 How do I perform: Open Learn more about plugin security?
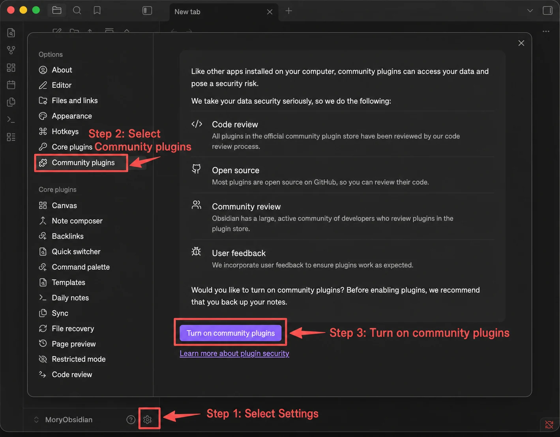(x=234, y=353)
